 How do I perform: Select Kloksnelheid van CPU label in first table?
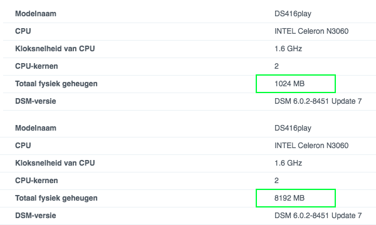(x=55, y=49)
